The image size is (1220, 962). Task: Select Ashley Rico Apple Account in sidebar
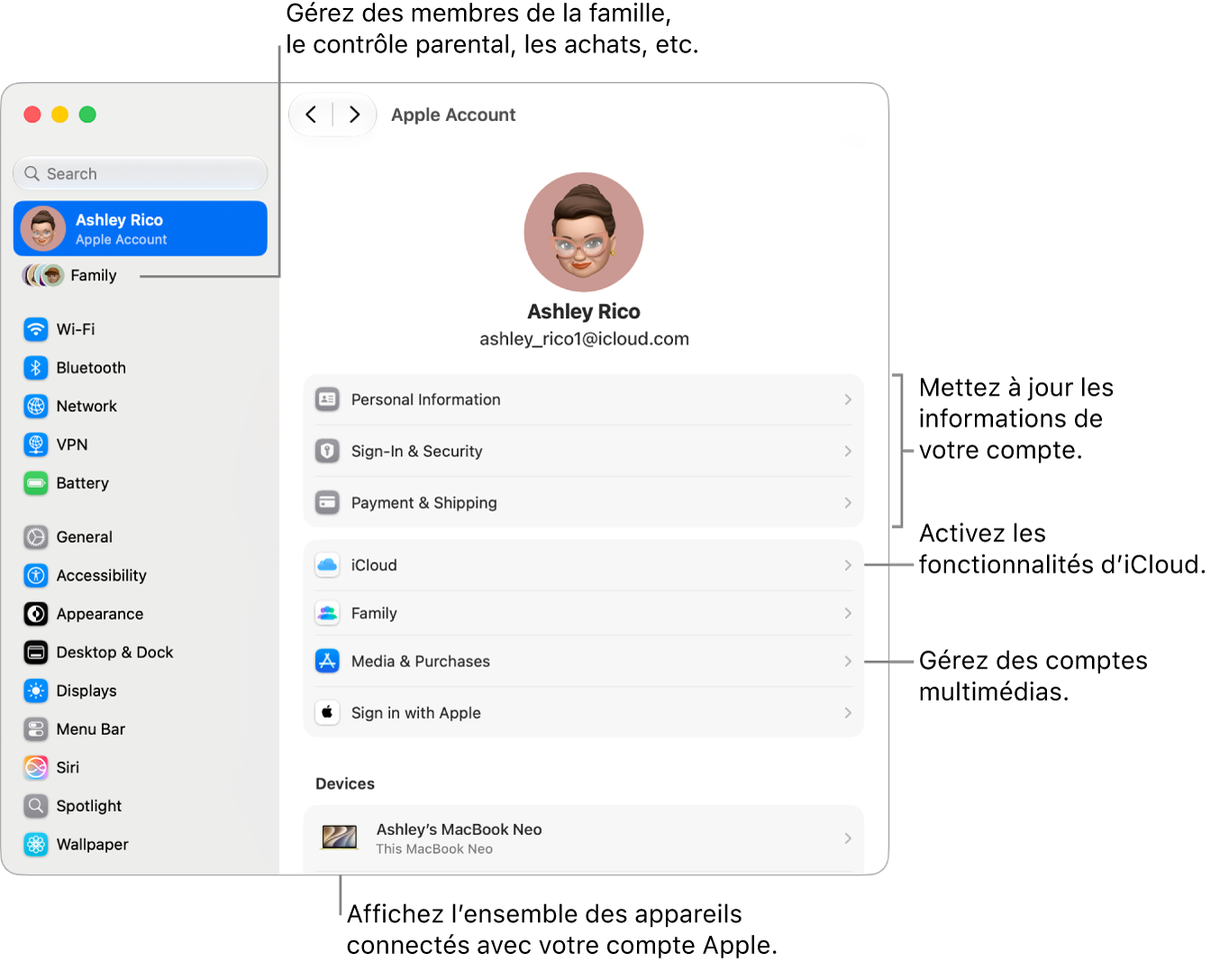[x=141, y=228]
